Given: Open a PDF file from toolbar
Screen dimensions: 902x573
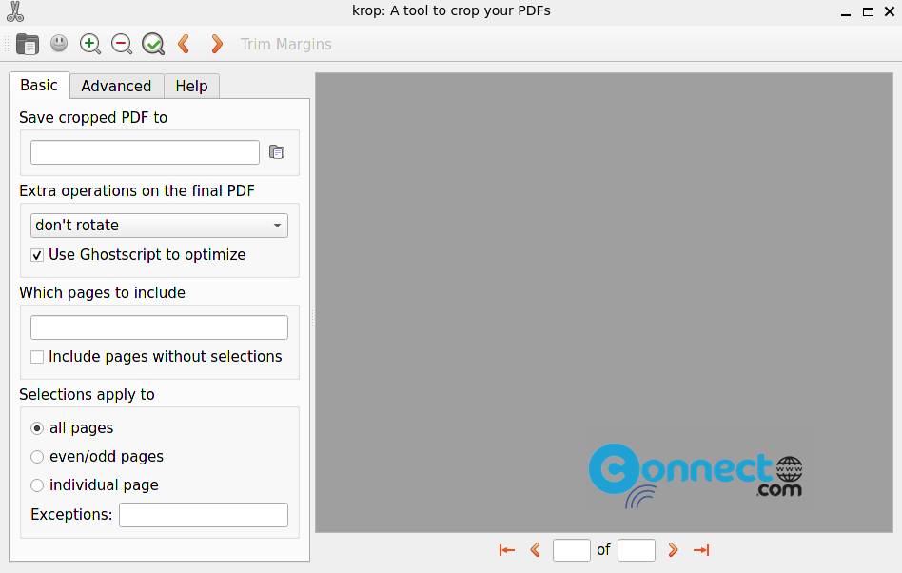Looking at the screenshot, I should pyautogui.click(x=27, y=45).
